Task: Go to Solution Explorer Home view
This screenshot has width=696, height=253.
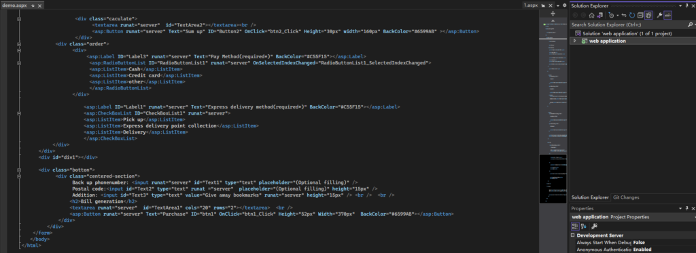Action: (x=592, y=15)
